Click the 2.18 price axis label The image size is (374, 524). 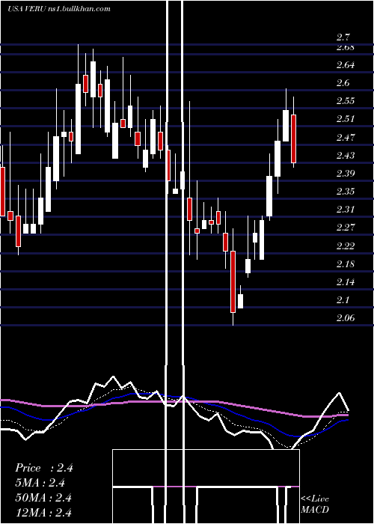point(346,263)
